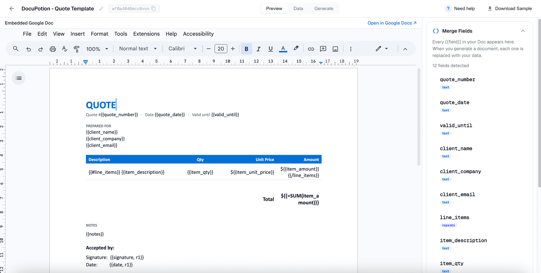Click the QUOTE heading in the document
Image resolution: width=541 pixels, height=273 pixels.
tap(101, 105)
